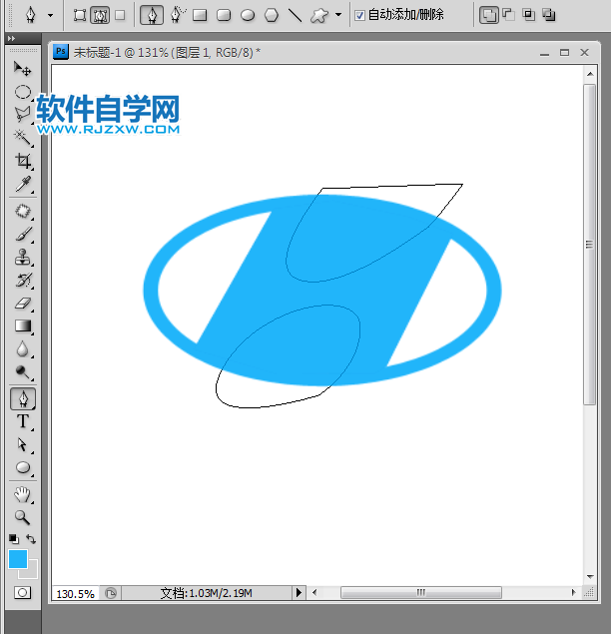The height and width of the screenshot is (634, 611).
Task: Open geometry options dropdown arrow
Action: (x=338, y=15)
